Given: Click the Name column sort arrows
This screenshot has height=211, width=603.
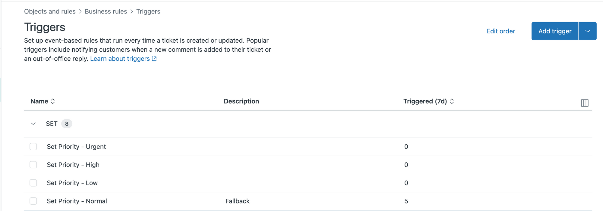Looking at the screenshot, I should [x=53, y=101].
